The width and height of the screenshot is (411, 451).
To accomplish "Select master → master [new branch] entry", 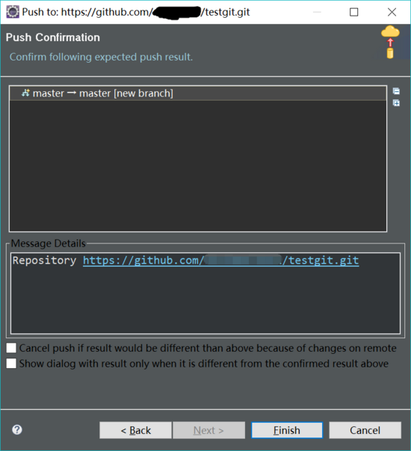I will click(198, 93).
